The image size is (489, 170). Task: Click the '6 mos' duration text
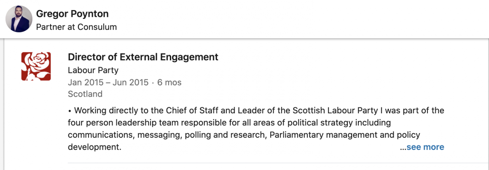click(x=169, y=82)
